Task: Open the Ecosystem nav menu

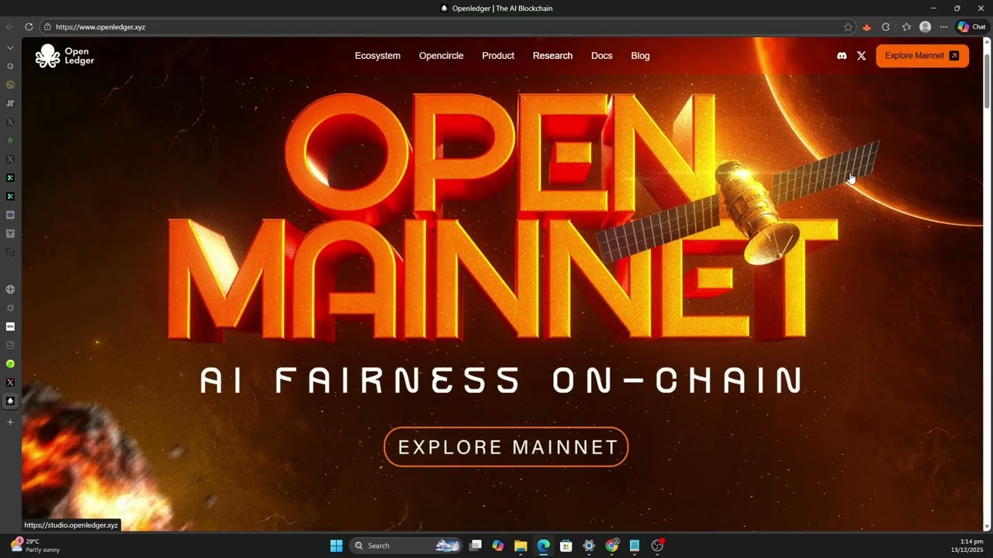Action: [378, 56]
